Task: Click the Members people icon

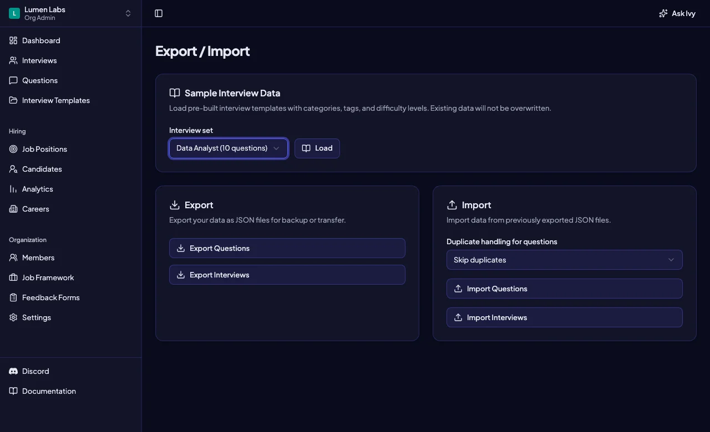Action: tap(13, 258)
